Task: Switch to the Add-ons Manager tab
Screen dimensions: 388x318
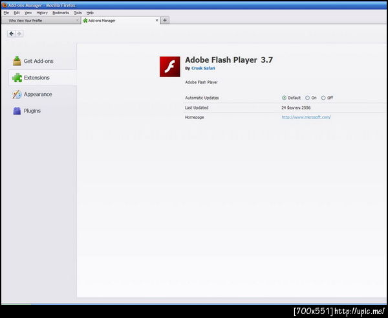Action: coord(120,20)
